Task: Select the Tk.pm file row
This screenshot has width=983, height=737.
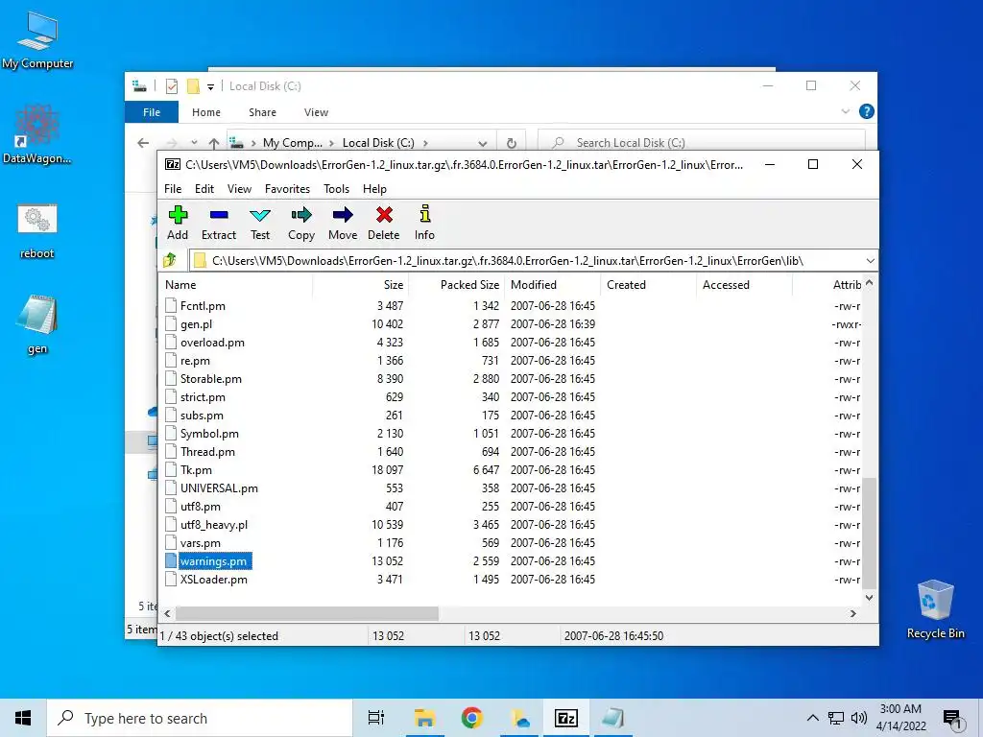Action: coord(511,470)
